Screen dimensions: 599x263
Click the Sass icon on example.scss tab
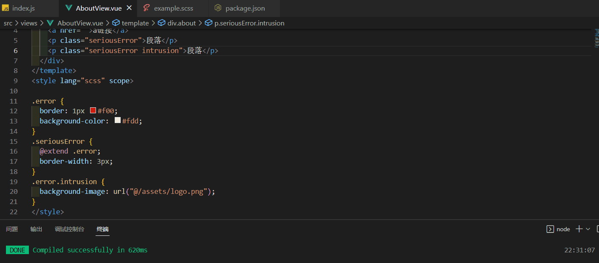pos(147,8)
